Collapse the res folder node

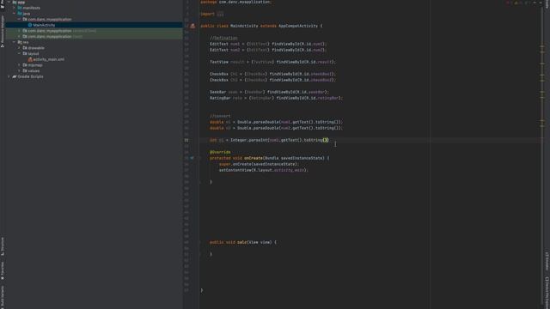14,42
